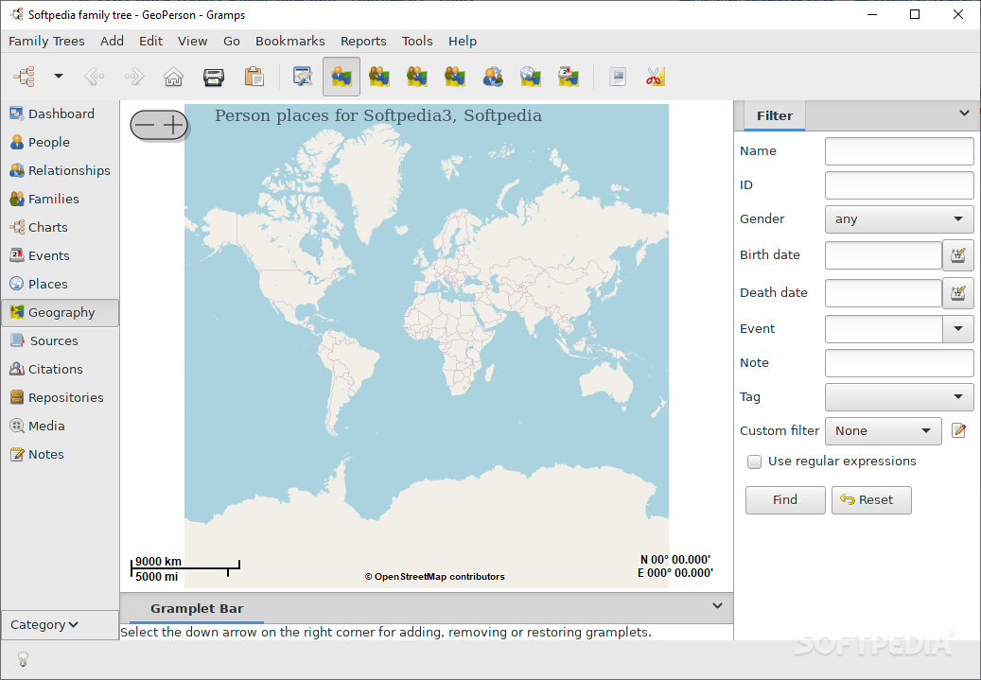
Task: Enable Use regular expressions checkbox
Action: (755, 462)
